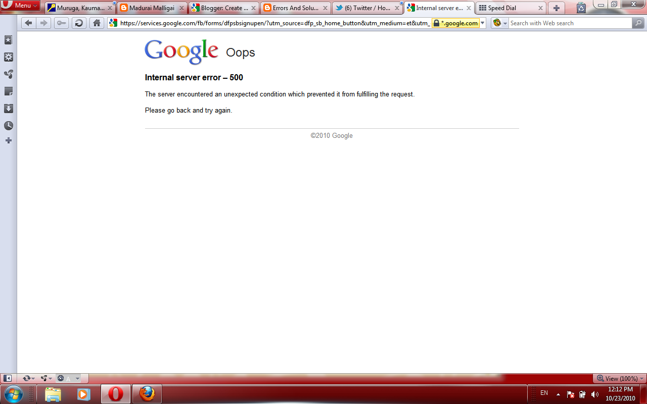Open the password wand key icon
647x404 pixels.
pyautogui.click(x=62, y=23)
